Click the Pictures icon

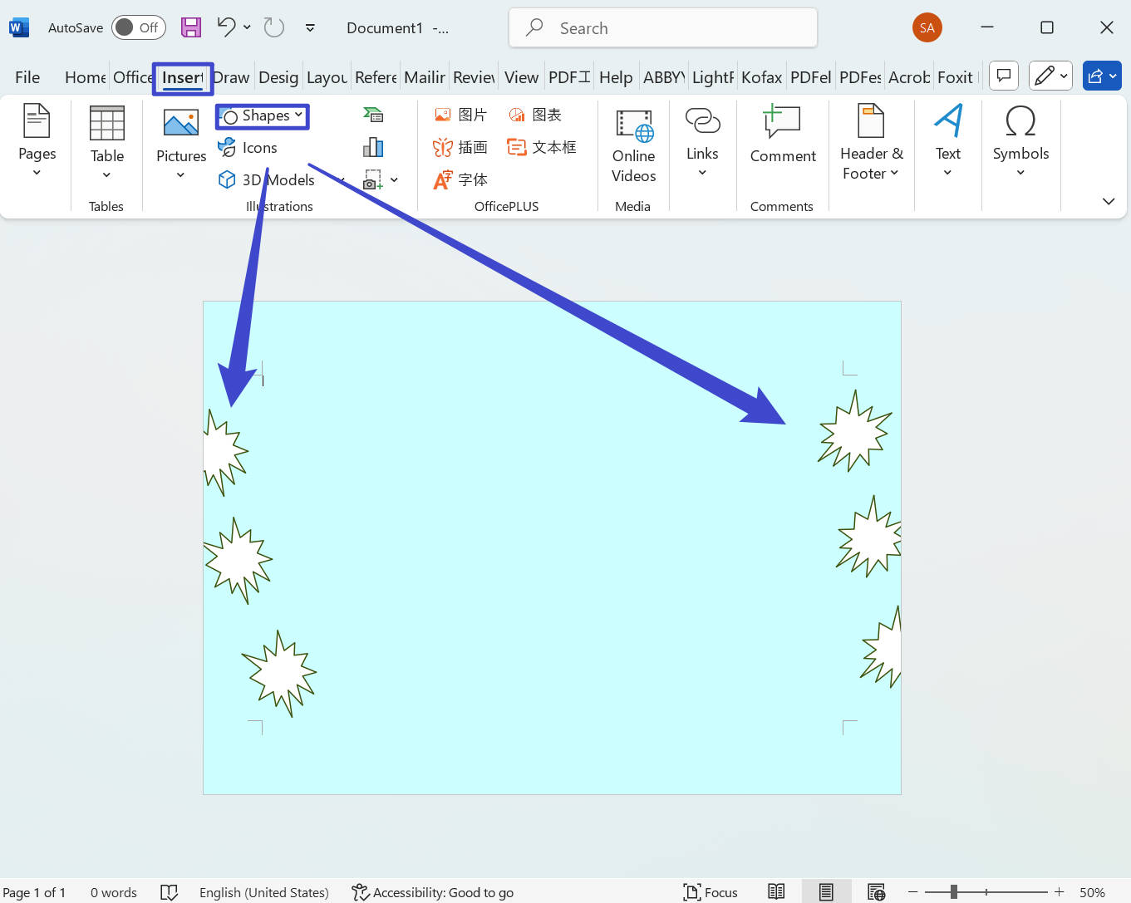coord(180,123)
